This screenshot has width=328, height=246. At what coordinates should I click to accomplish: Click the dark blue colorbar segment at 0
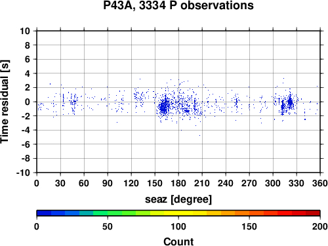(x=44, y=213)
